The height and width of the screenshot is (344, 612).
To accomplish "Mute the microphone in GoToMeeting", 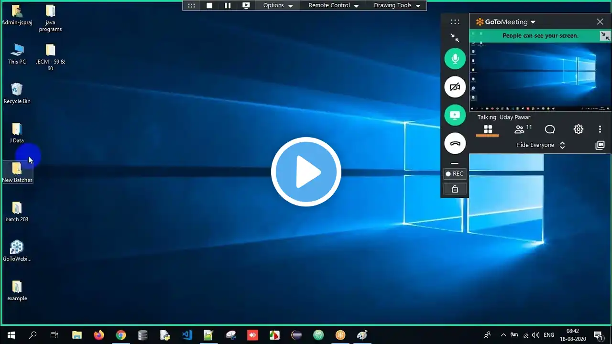I will (455, 59).
